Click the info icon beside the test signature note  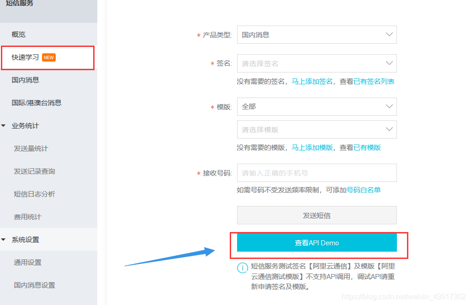coord(243,268)
